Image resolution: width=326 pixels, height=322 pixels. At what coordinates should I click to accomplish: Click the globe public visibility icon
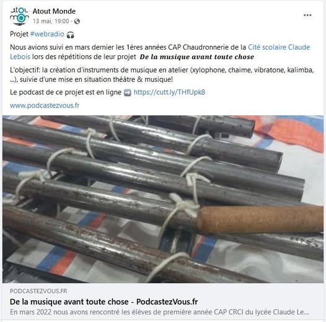77,21
